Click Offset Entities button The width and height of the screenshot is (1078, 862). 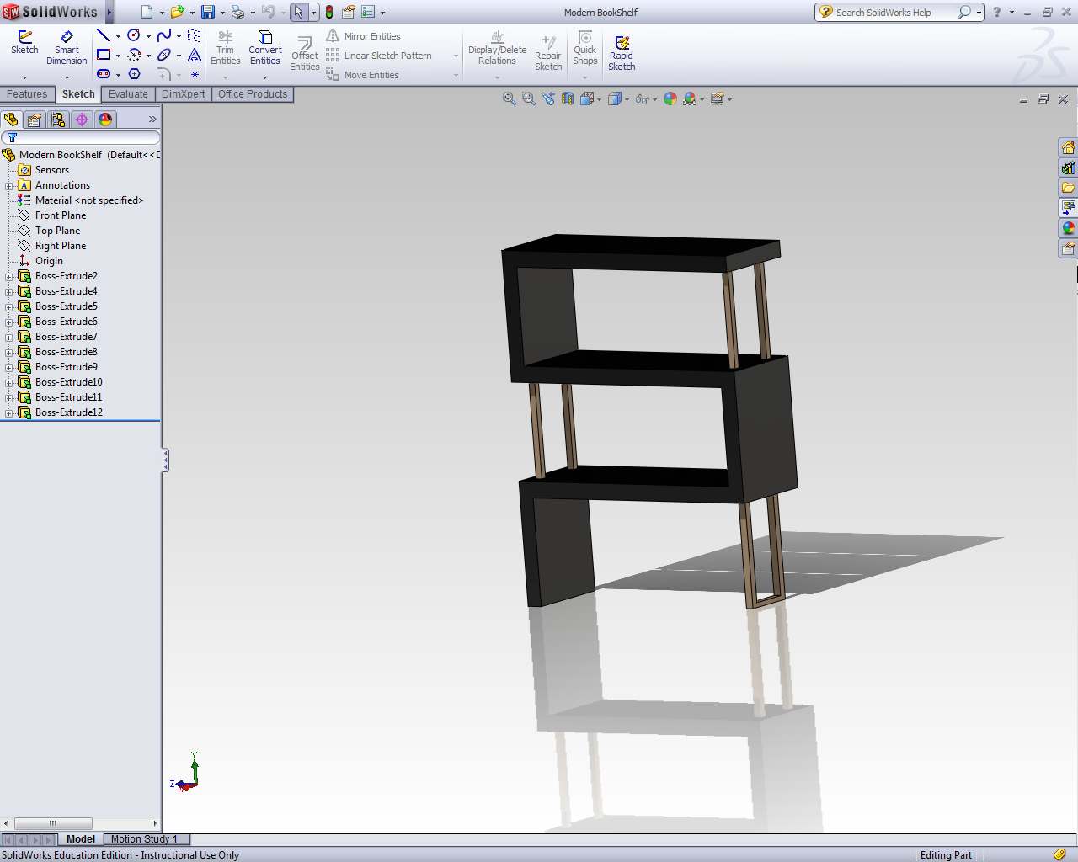(x=305, y=54)
